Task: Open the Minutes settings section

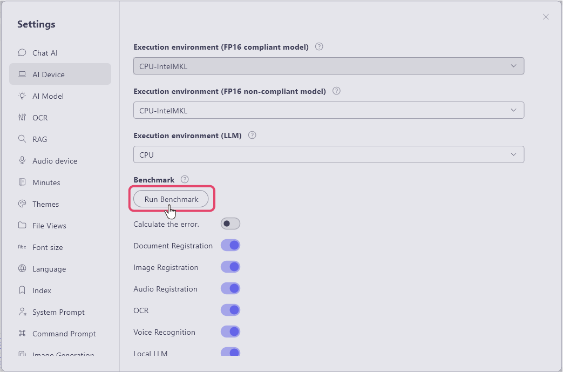Action: tap(46, 182)
